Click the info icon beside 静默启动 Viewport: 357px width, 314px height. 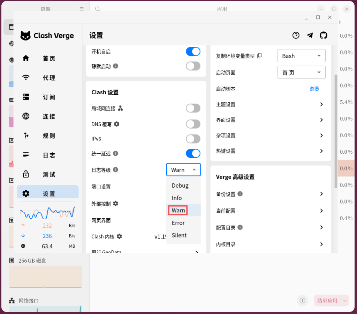coord(115,66)
